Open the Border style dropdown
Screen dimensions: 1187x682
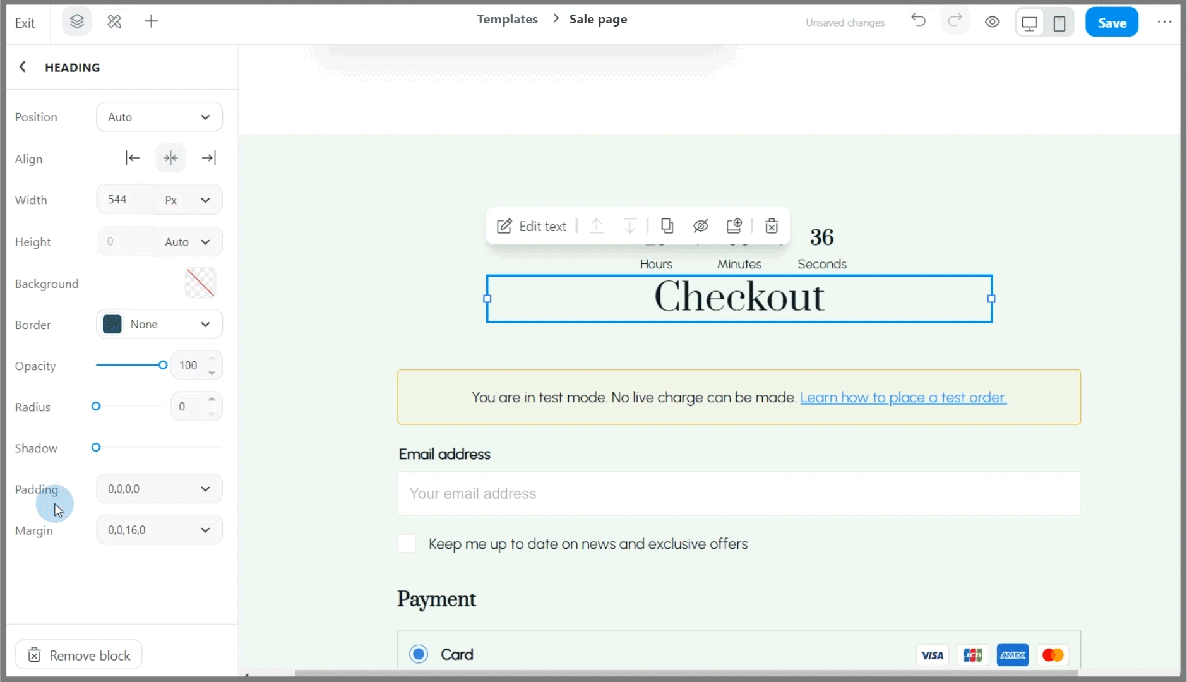(159, 325)
